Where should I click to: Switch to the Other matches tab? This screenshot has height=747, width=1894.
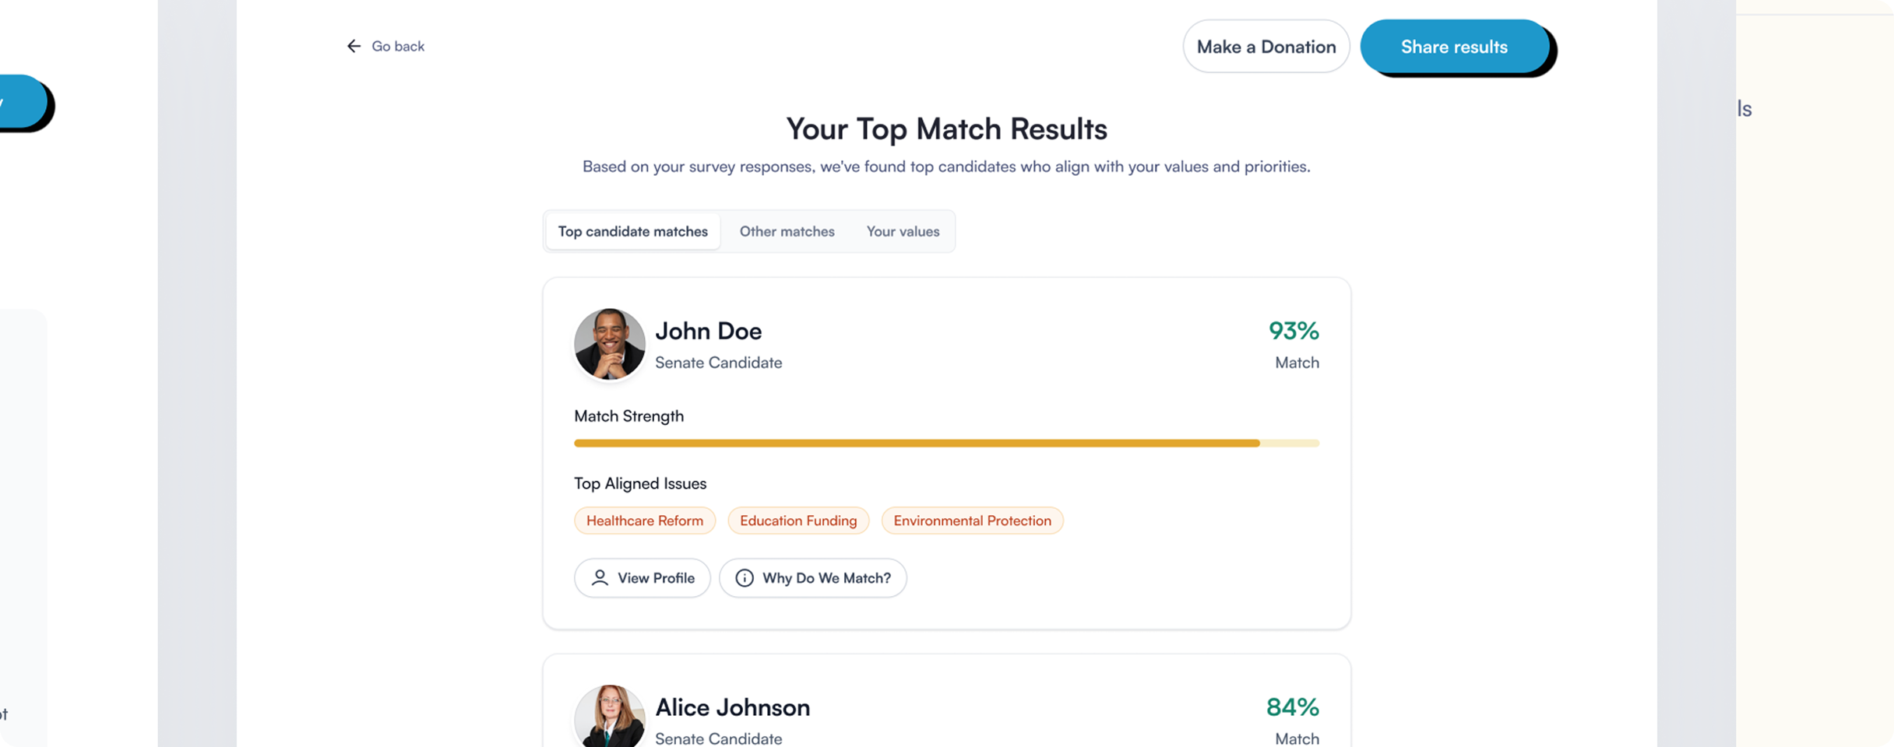tap(787, 232)
